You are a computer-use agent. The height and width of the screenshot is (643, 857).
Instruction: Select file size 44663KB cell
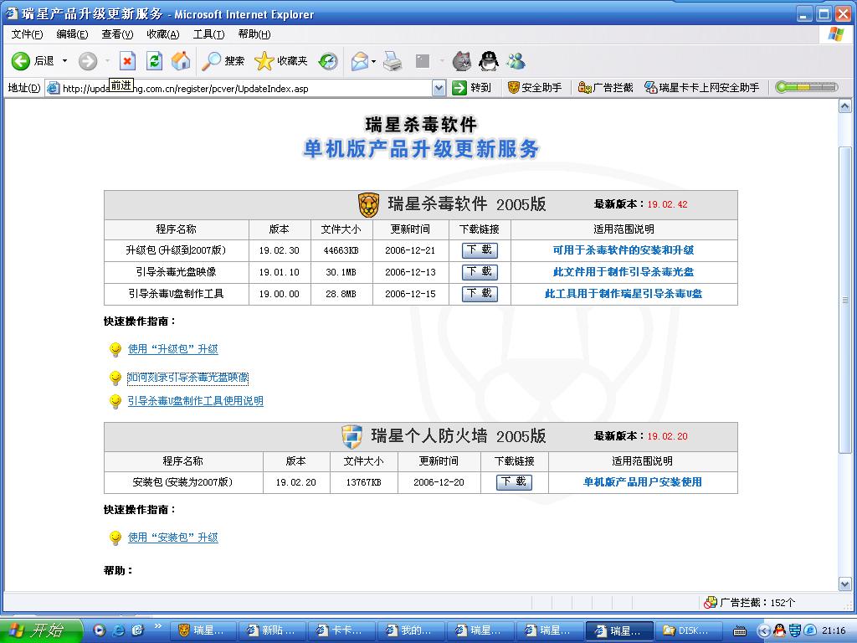(x=341, y=250)
